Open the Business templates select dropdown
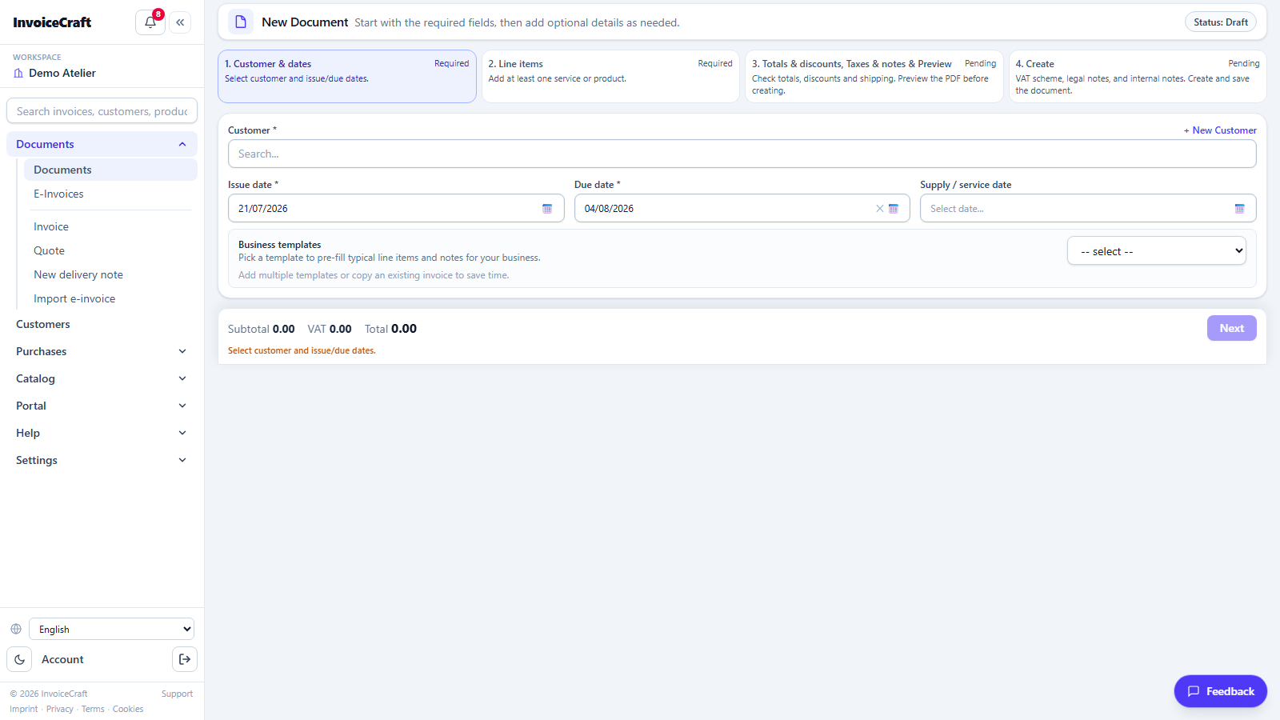The height and width of the screenshot is (720, 1280). tap(1157, 250)
